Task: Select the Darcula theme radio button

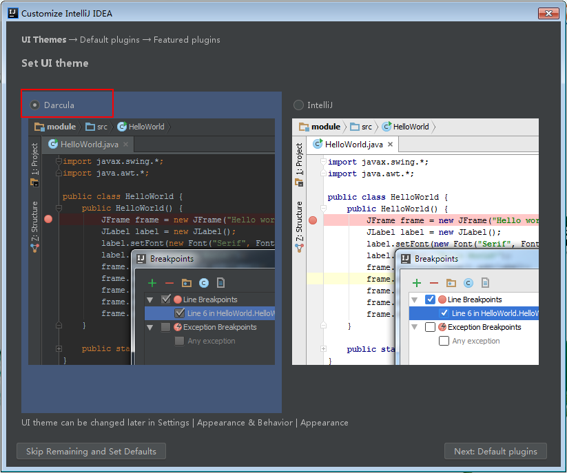Action: 34,105
